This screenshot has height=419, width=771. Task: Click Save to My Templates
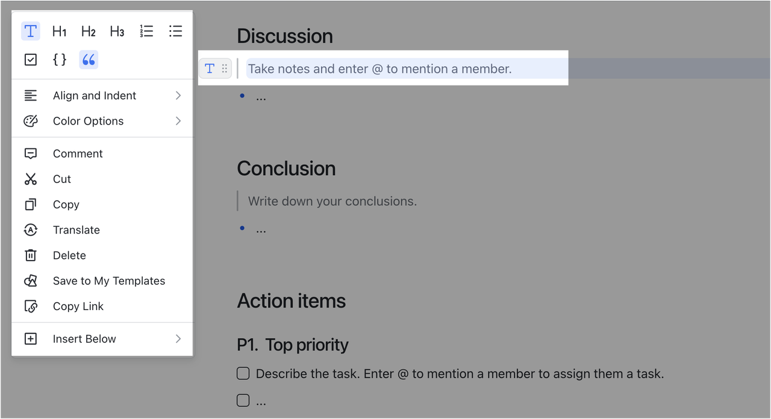click(x=109, y=281)
